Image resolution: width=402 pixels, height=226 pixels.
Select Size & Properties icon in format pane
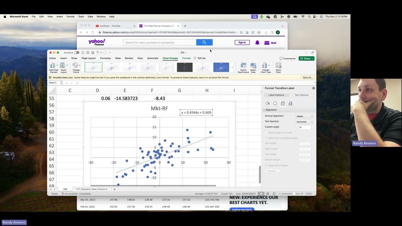[283, 103]
